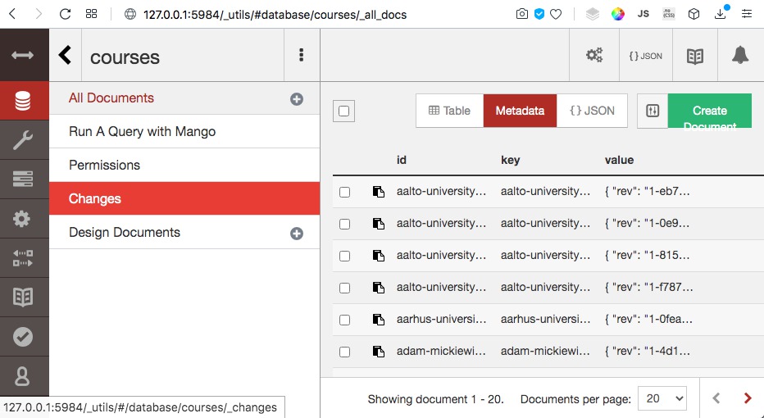
Task: Click the notification bell icon
Action: pos(740,56)
